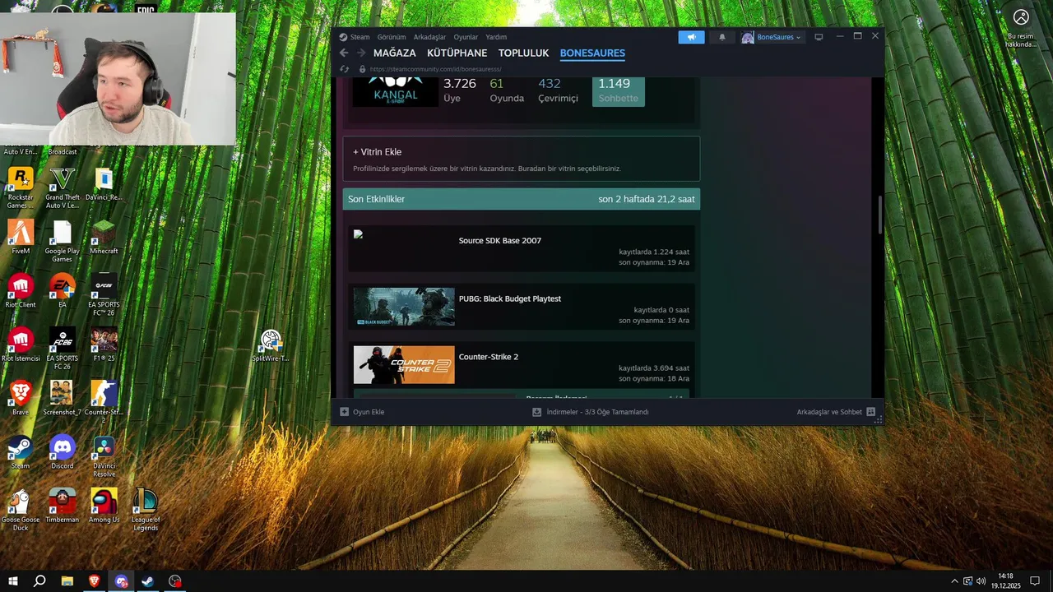Go to the MAĞAZA tab
1053x592 pixels.
(395, 53)
